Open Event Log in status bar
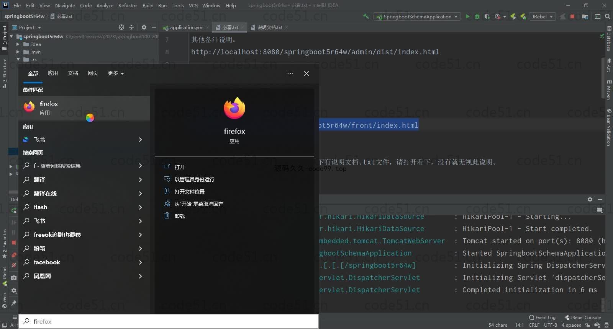613x329 pixels. click(542, 318)
